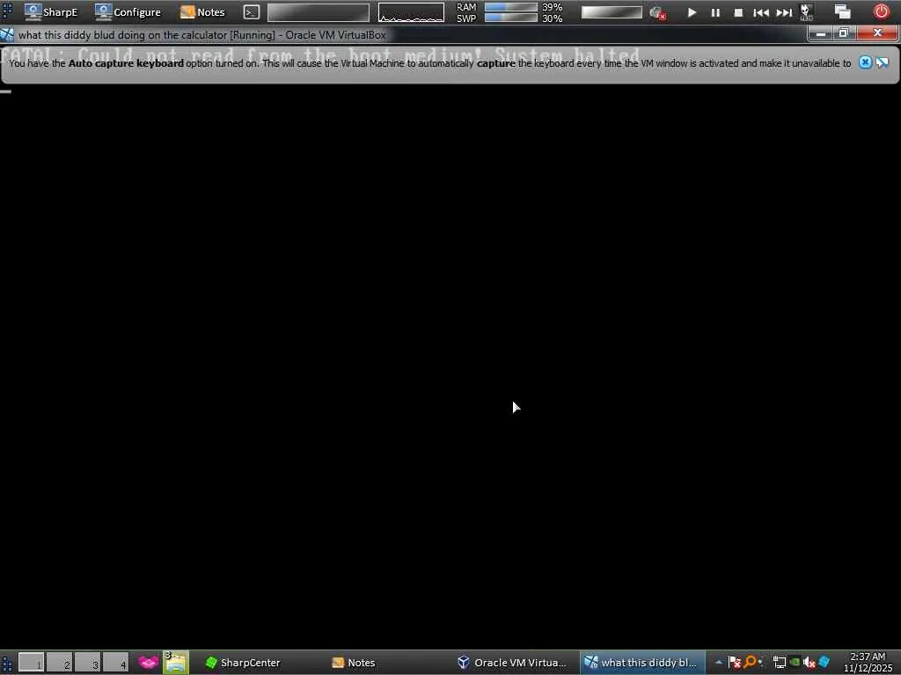This screenshot has width=901, height=675.
Task: Click the pink lips icon in taskbar
Action: (x=148, y=663)
